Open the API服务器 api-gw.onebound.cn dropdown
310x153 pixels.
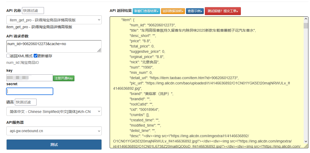[54, 131]
